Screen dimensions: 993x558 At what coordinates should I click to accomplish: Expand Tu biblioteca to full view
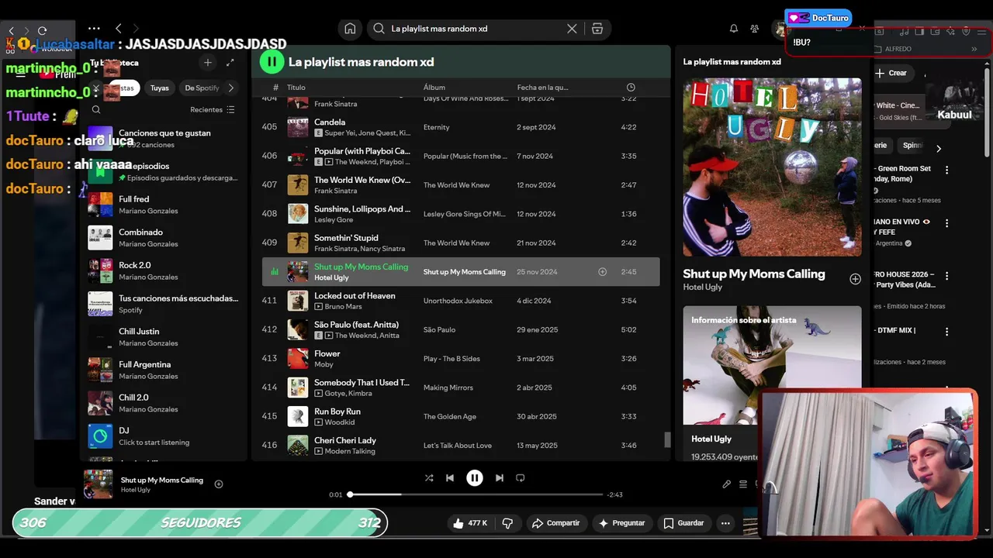coord(230,63)
